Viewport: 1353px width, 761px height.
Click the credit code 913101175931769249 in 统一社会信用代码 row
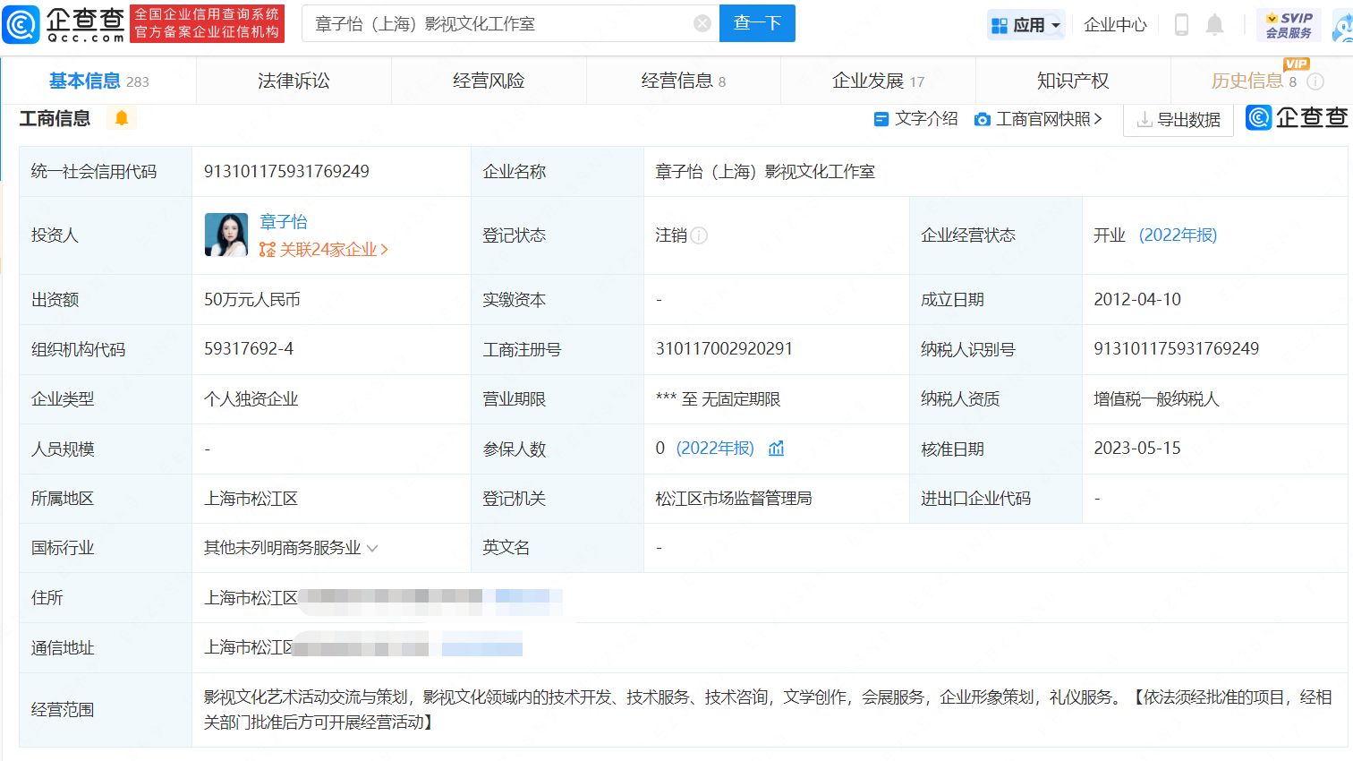point(286,171)
